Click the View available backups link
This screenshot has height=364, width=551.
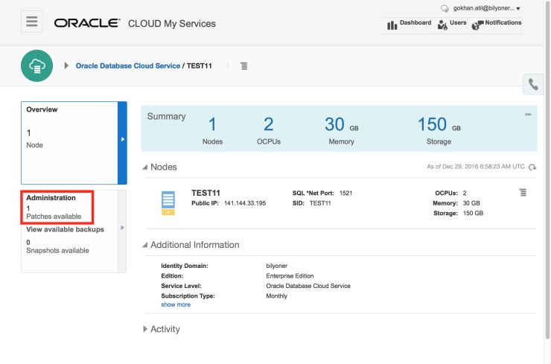click(66, 229)
